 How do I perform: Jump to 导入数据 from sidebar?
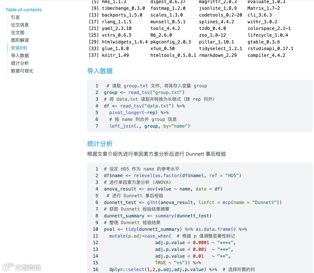20,56
